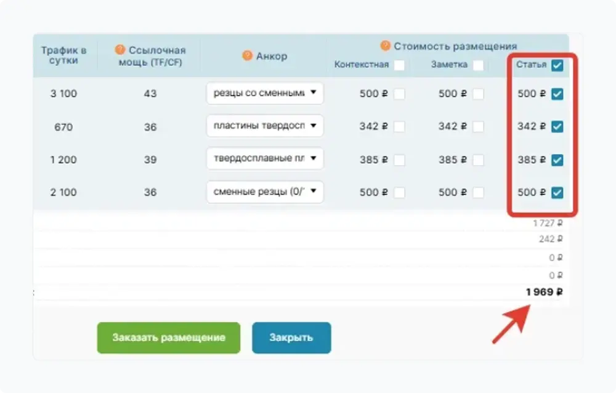The height and width of the screenshot is (393, 616).
Task: Expand the 'пластины твердосп' anchor dropdown
Action: (265, 126)
